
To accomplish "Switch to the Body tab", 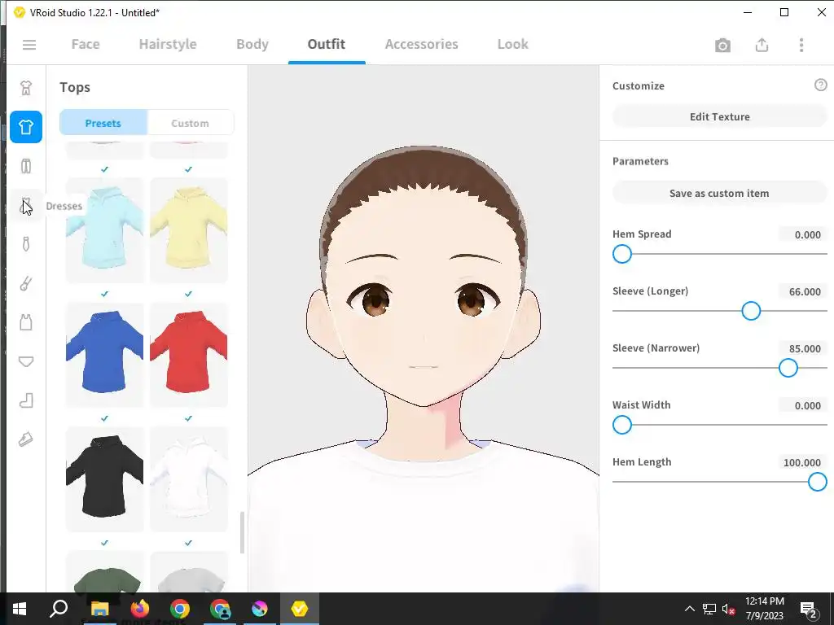I will pos(252,44).
